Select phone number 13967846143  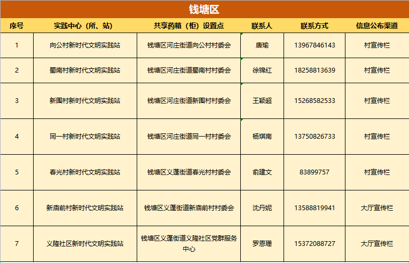tap(314, 45)
